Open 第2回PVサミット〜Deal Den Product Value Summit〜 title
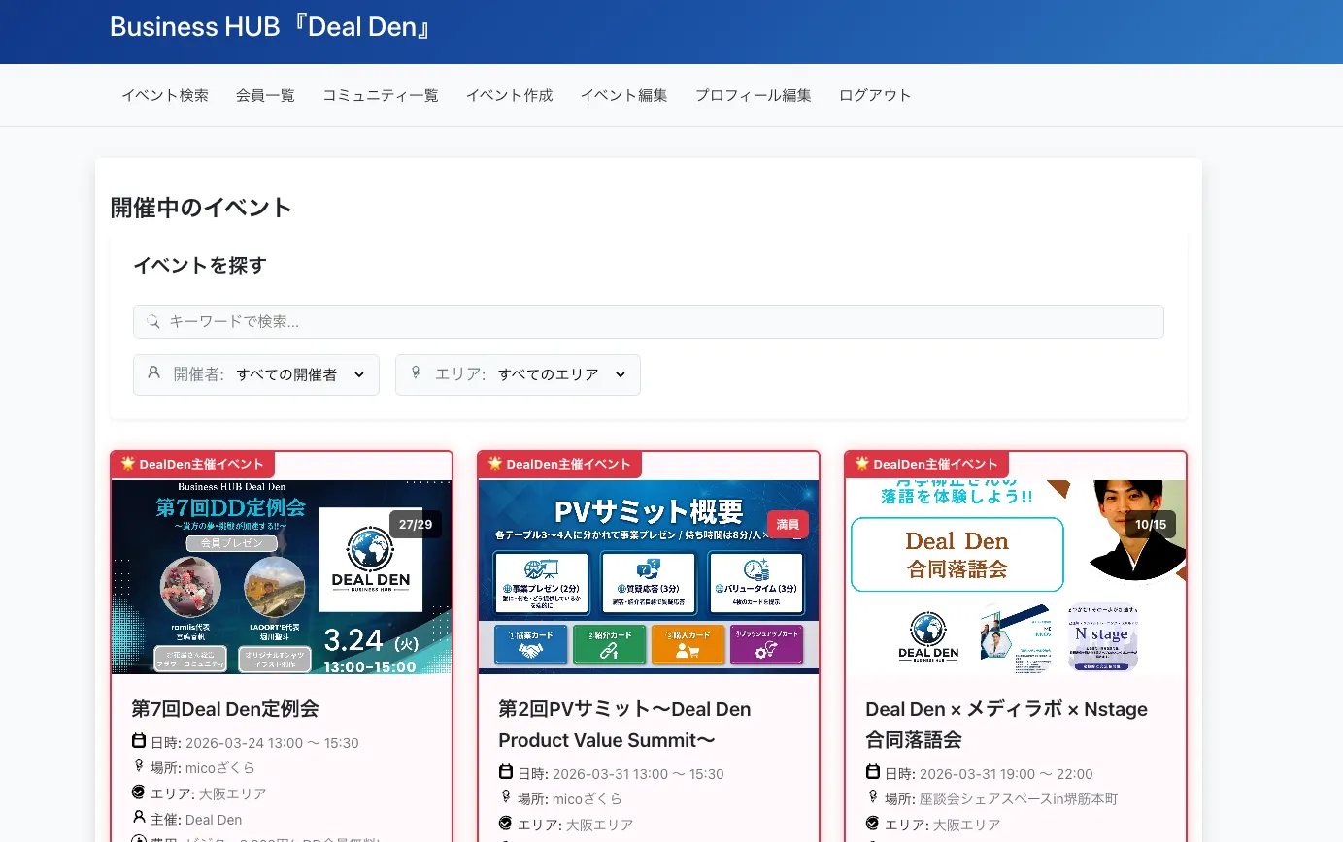The height and width of the screenshot is (842, 1343). pyautogui.click(x=624, y=725)
